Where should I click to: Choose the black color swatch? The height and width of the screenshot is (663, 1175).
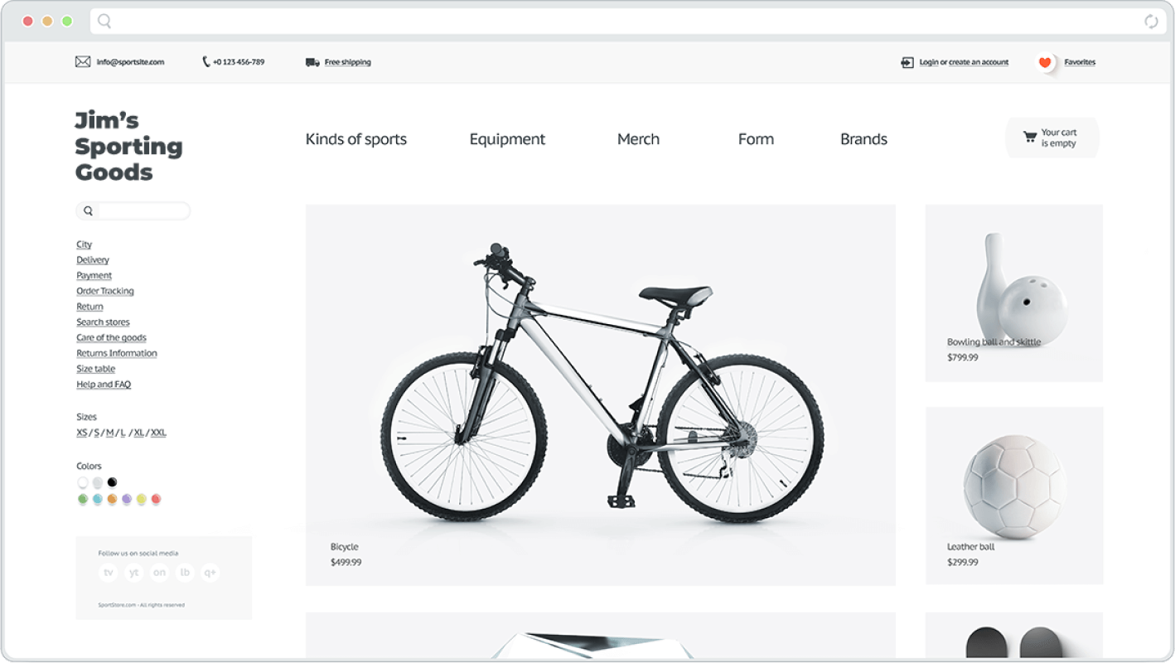[x=112, y=482]
